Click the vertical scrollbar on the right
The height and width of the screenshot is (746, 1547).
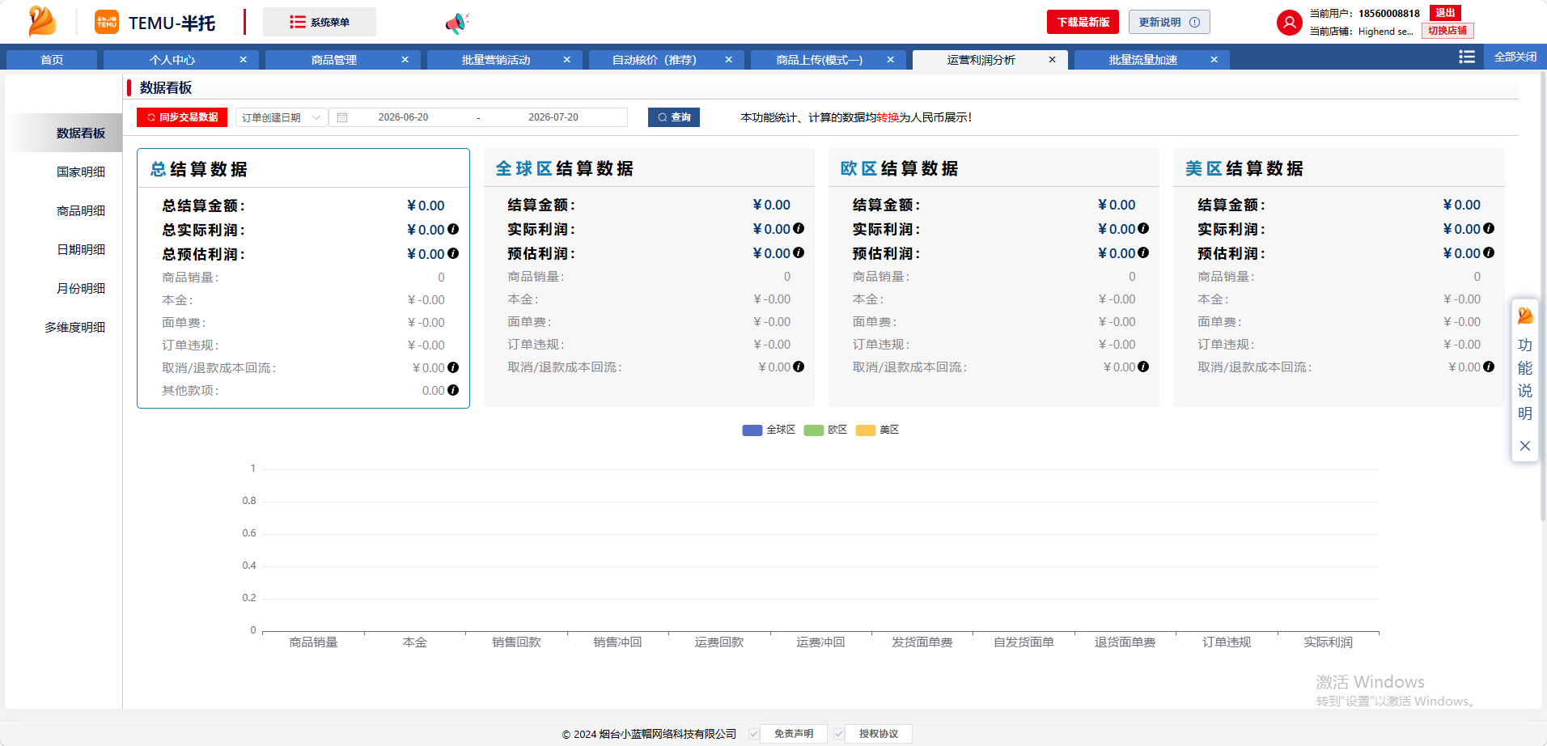pyautogui.click(x=1543, y=295)
